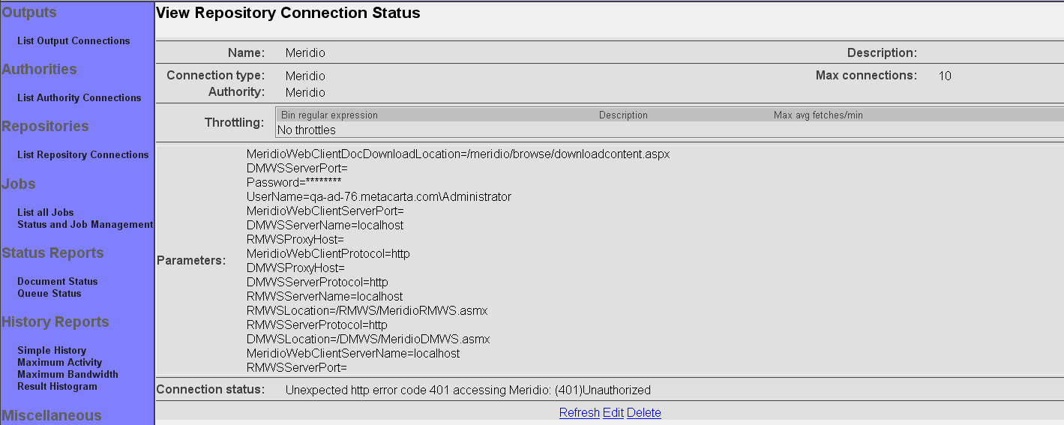
Task: Open the Queue Status report
Action: pos(49,294)
